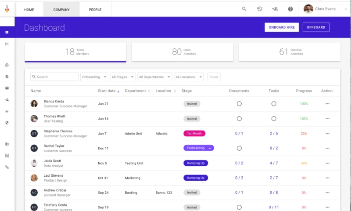Open the history clock icon
Image resolution: width=351 pixels, height=211 pixels.
click(x=260, y=9)
